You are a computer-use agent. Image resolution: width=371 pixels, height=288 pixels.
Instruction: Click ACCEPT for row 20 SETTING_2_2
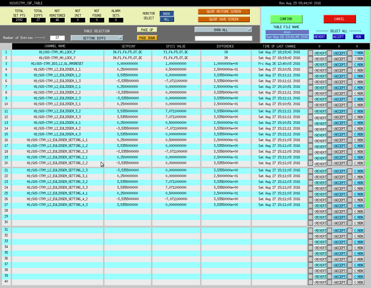click(340, 163)
